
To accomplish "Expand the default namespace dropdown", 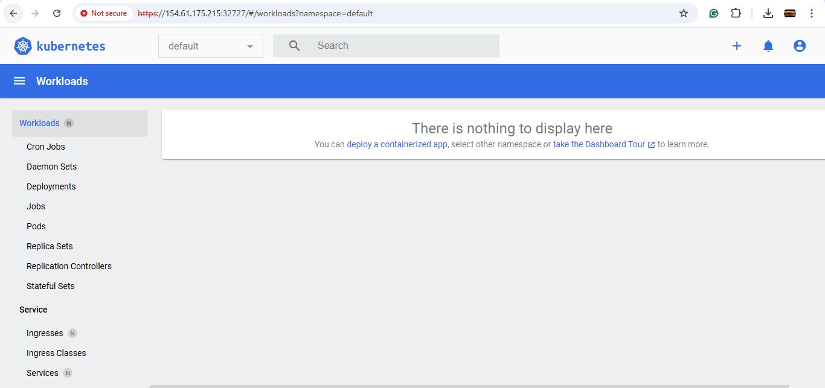I will point(211,46).
